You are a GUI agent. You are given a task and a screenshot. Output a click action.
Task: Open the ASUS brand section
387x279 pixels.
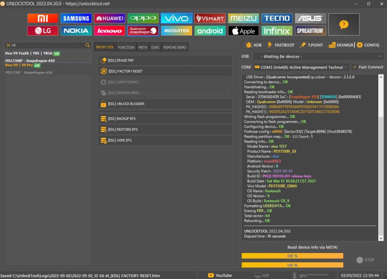(x=310, y=18)
